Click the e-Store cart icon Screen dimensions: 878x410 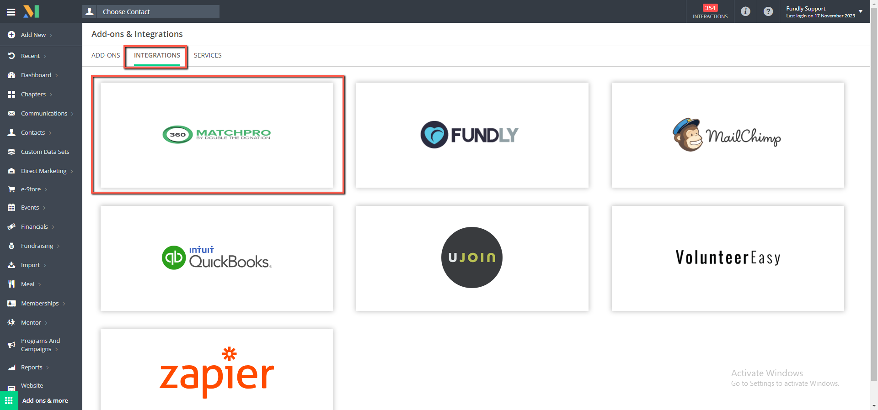point(11,189)
